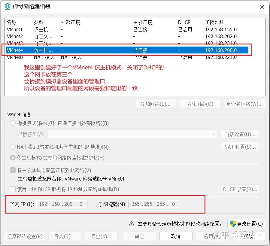
Task: Select the NAT 模式 radio button
Action: pos(12,147)
